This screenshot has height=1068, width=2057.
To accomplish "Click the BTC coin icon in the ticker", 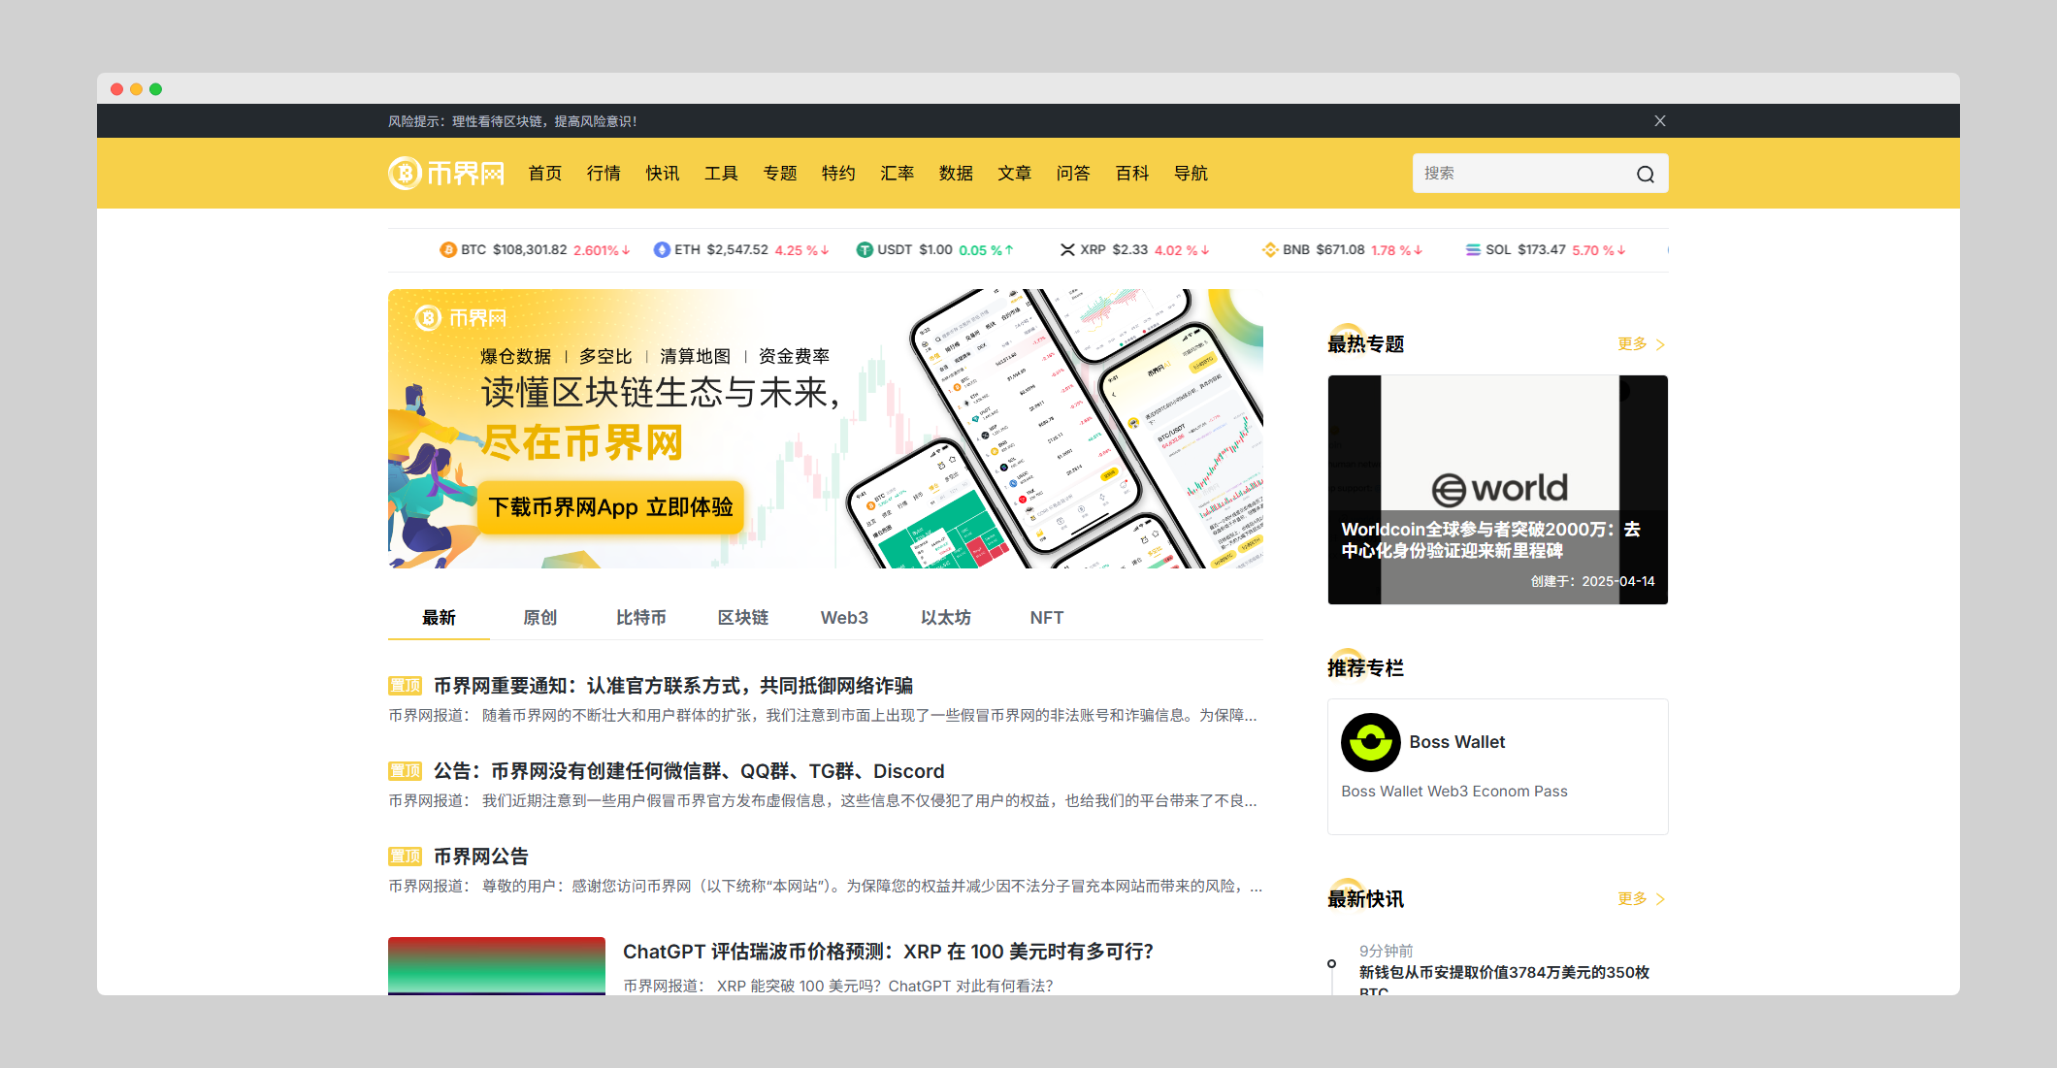I will click(x=448, y=249).
